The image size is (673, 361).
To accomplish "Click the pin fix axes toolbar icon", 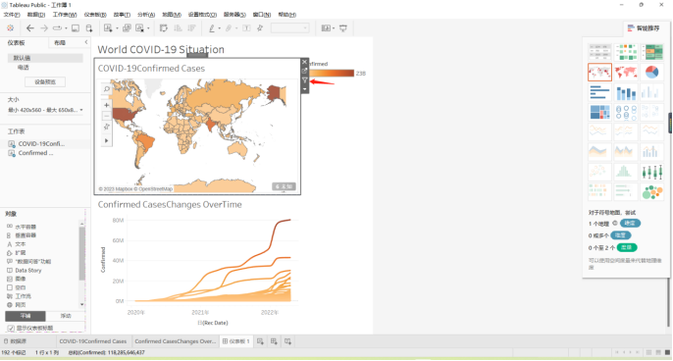I will [260, 28].
